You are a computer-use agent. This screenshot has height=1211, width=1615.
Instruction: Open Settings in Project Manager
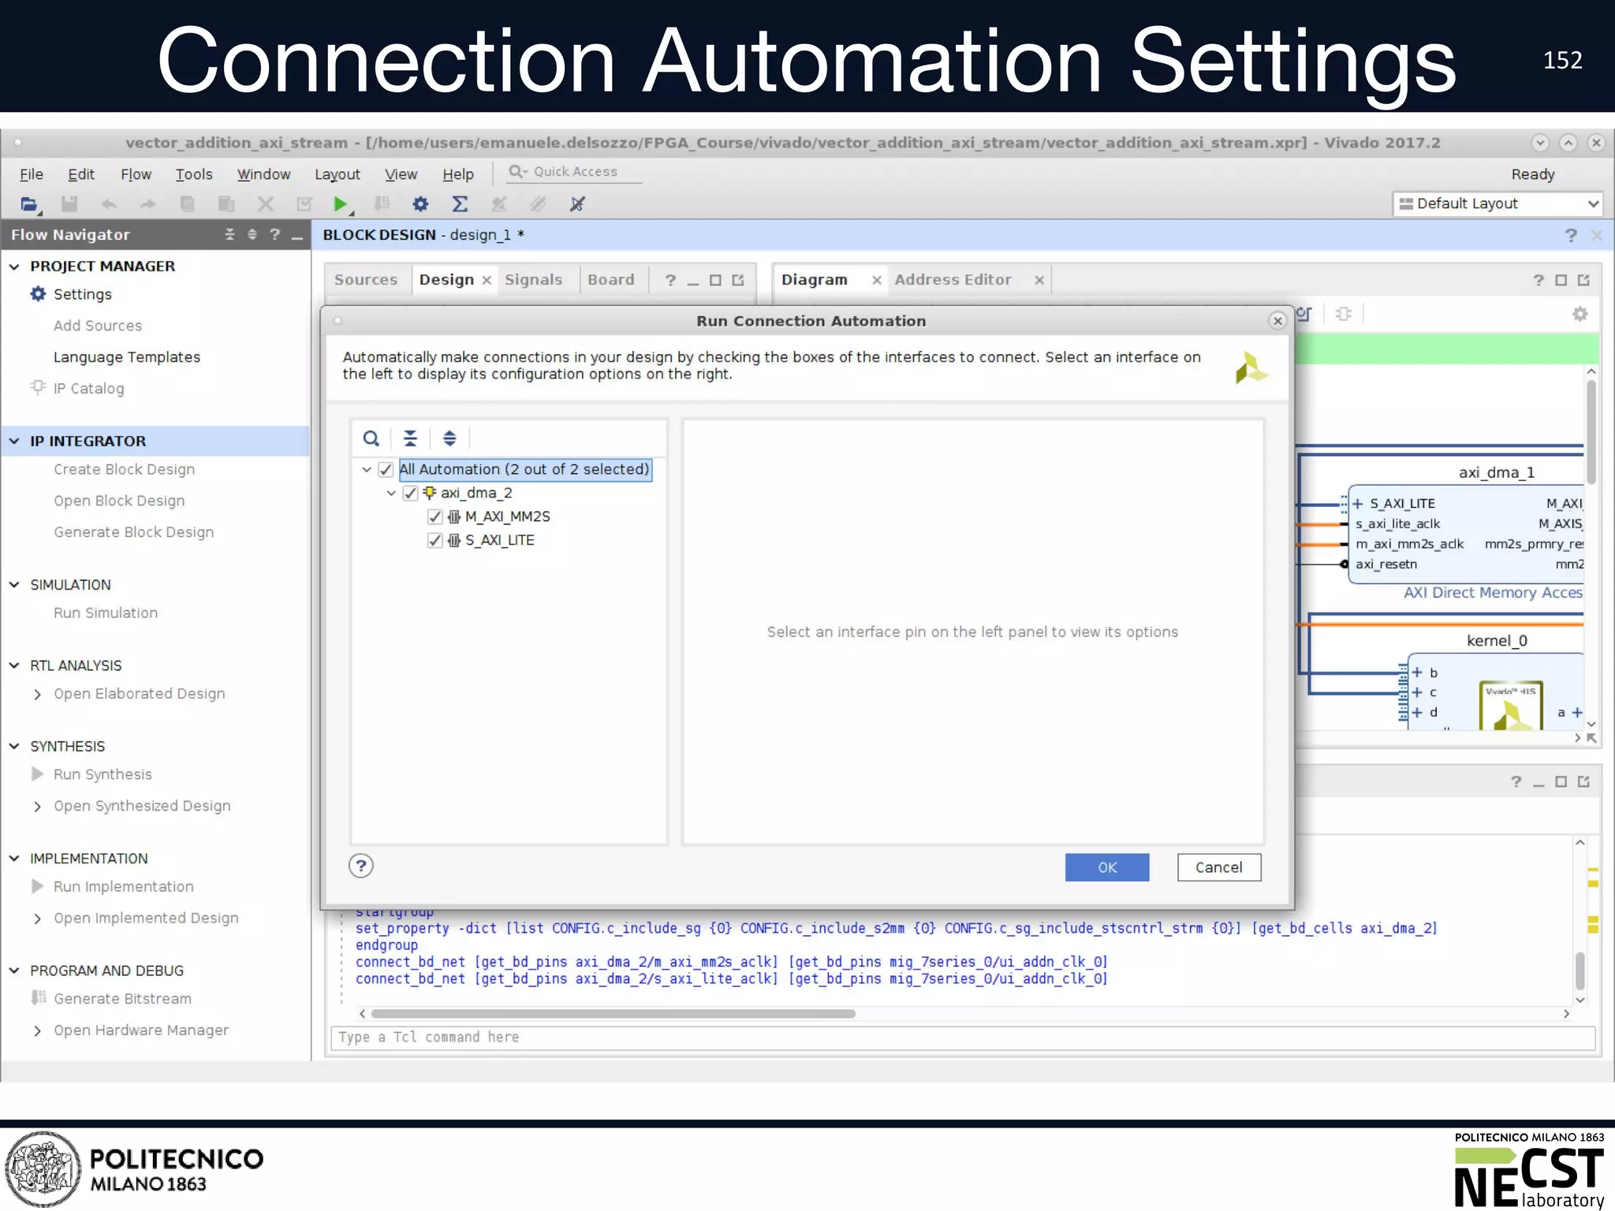coord(83,294)
